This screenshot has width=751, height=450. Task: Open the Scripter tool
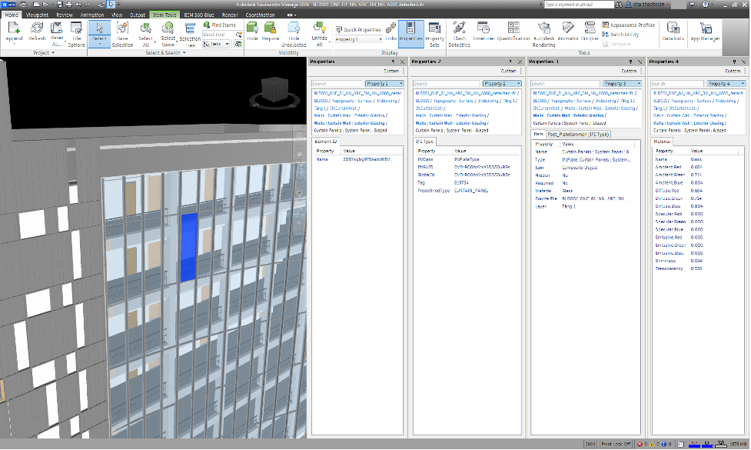click(x=590, y=32)
